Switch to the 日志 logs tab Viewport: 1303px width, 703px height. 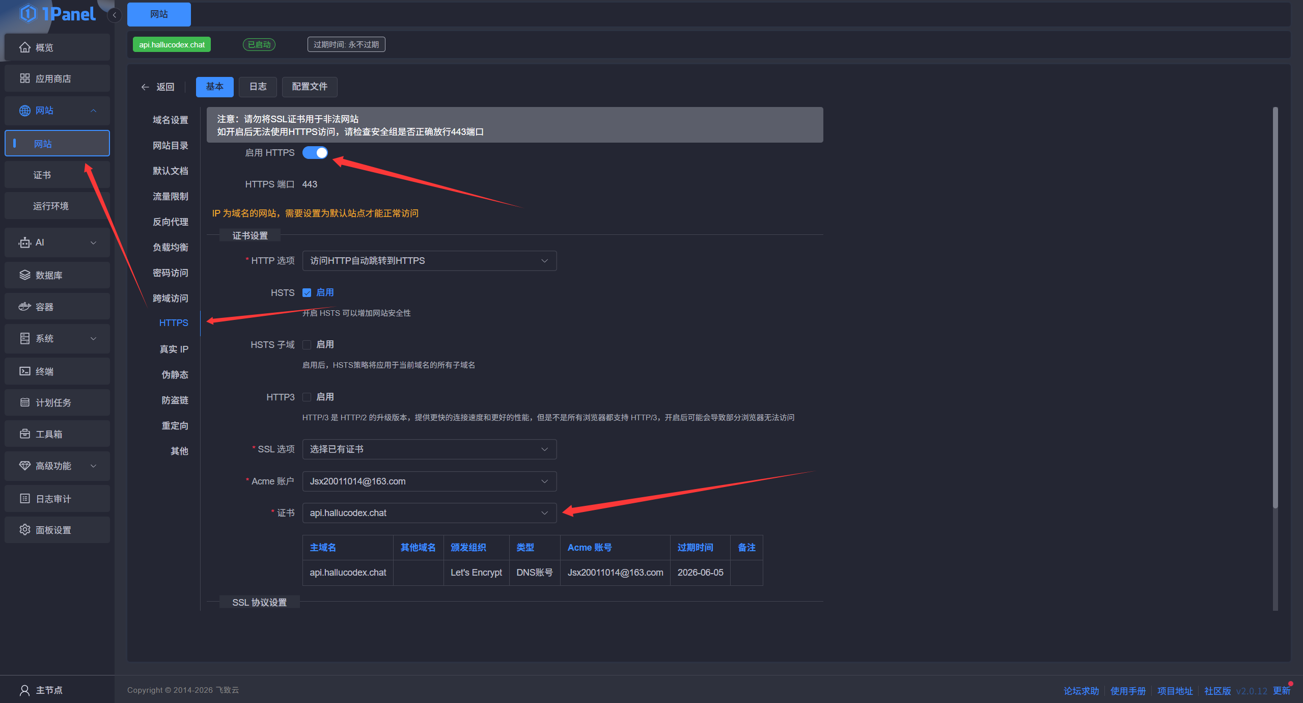(x=258, y=87)
